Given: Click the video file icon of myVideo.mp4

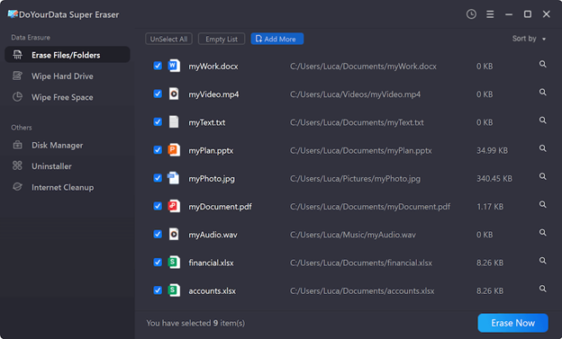Looking at the screenshot, I should [174, 94].
